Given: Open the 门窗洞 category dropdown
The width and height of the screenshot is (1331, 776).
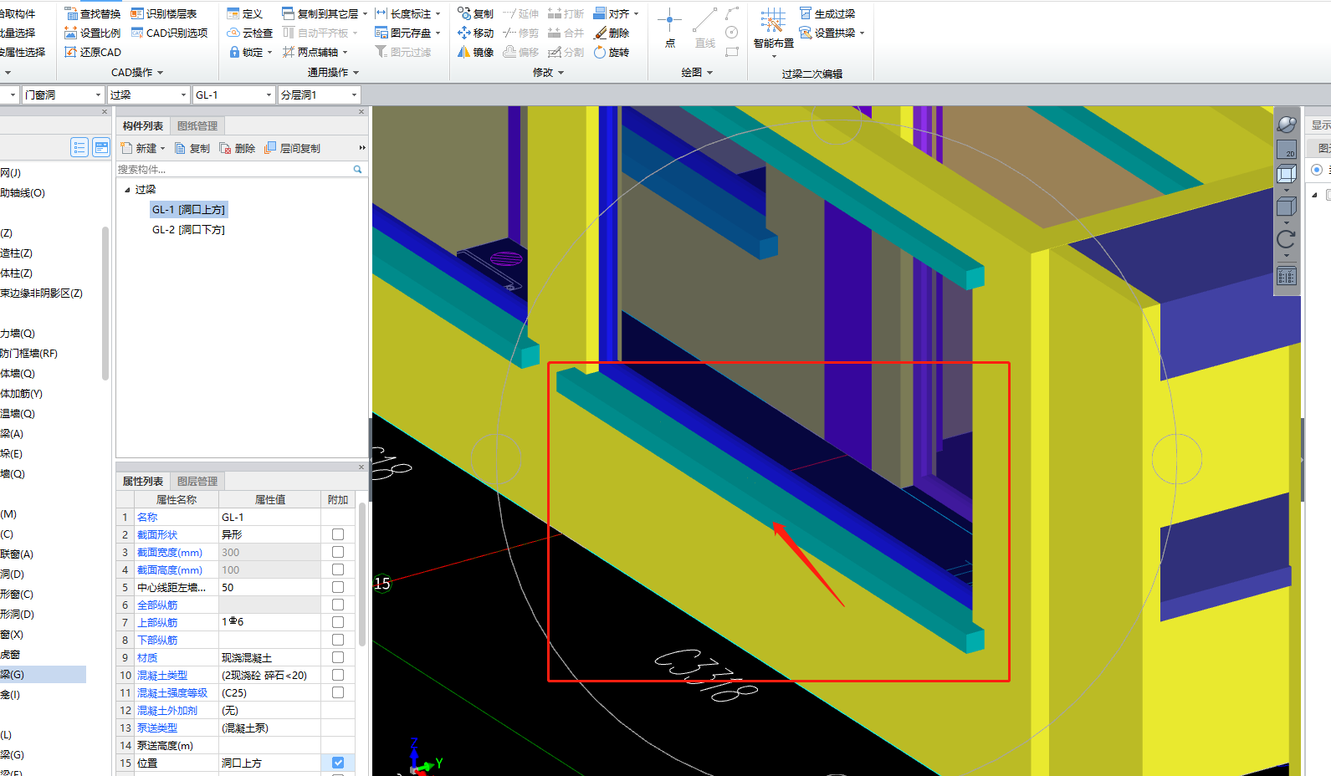Looking at the screenshot, I should pyautogui.click(x=98, y=95).
